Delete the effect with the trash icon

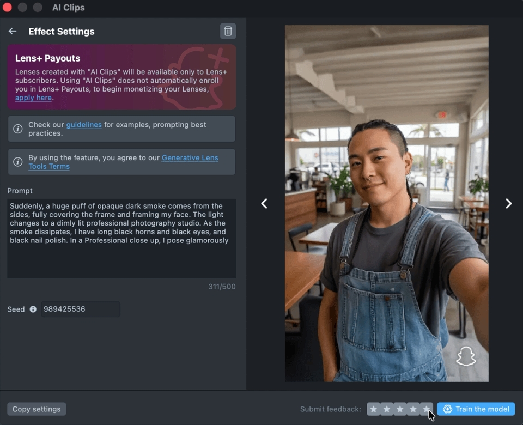228,32
